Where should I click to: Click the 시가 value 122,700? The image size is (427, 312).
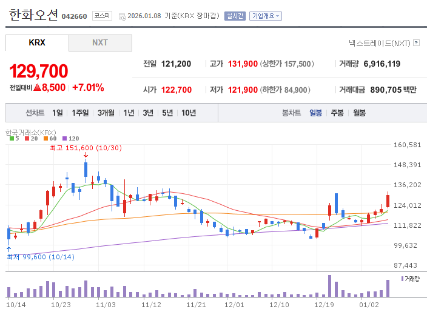click(x=176, y=90)
